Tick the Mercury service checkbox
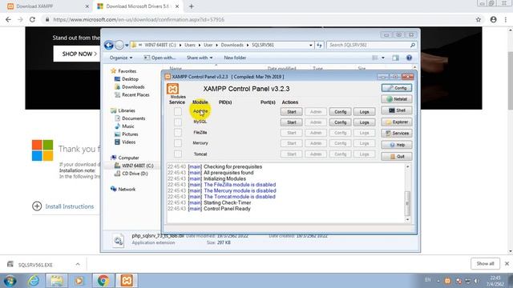 [178, 143]
